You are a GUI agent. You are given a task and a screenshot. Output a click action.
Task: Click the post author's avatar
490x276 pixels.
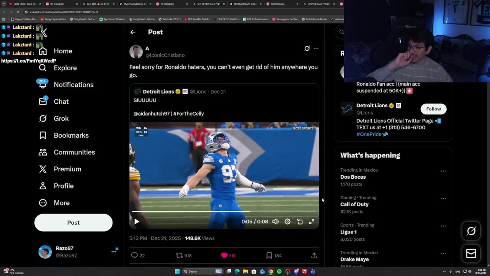point(136,52)
